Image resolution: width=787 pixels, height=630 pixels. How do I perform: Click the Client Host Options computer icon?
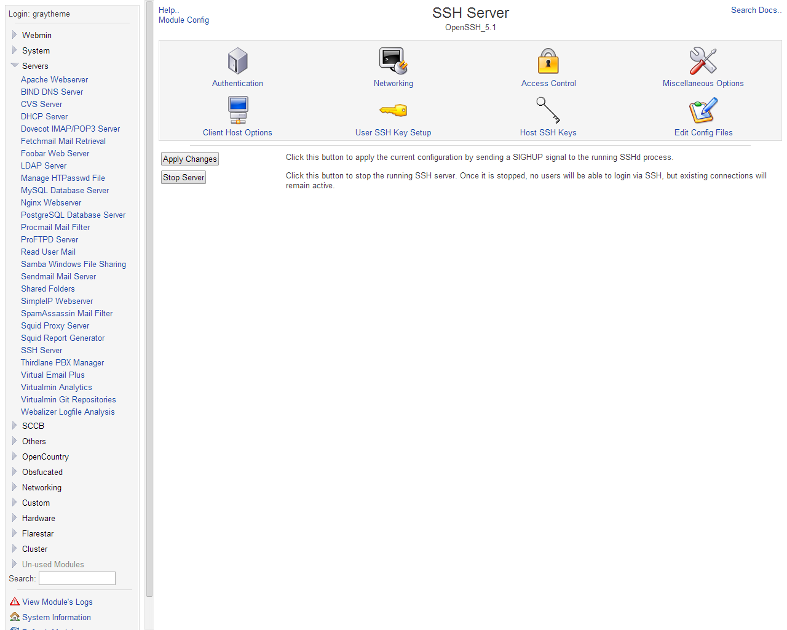click(x=237, y=111)
